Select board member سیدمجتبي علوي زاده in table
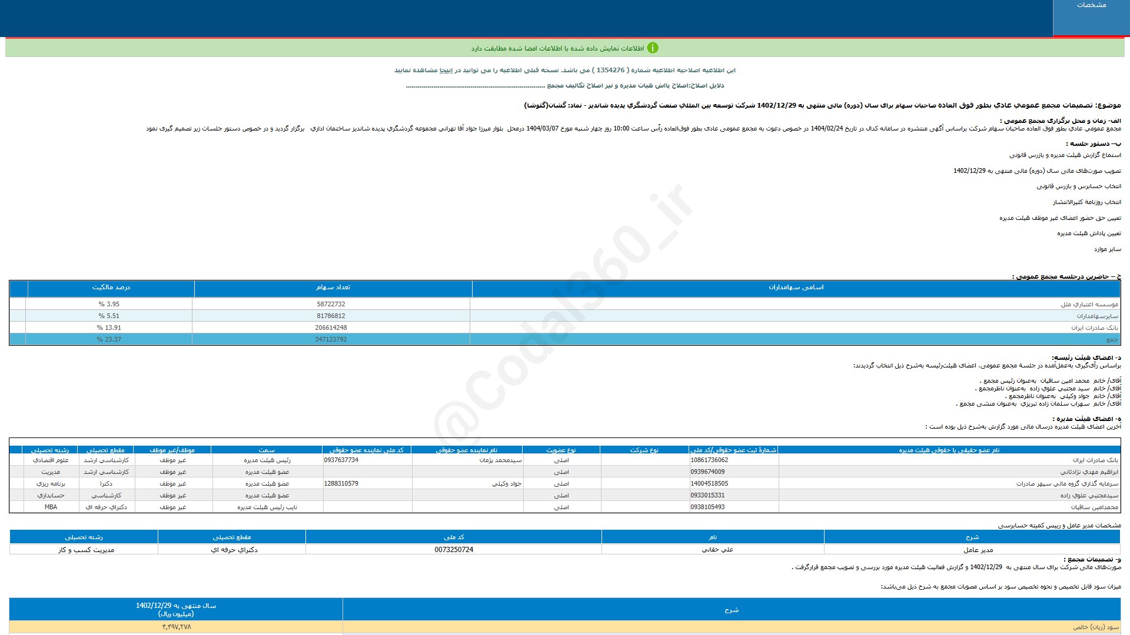 tap(1089, 496)
